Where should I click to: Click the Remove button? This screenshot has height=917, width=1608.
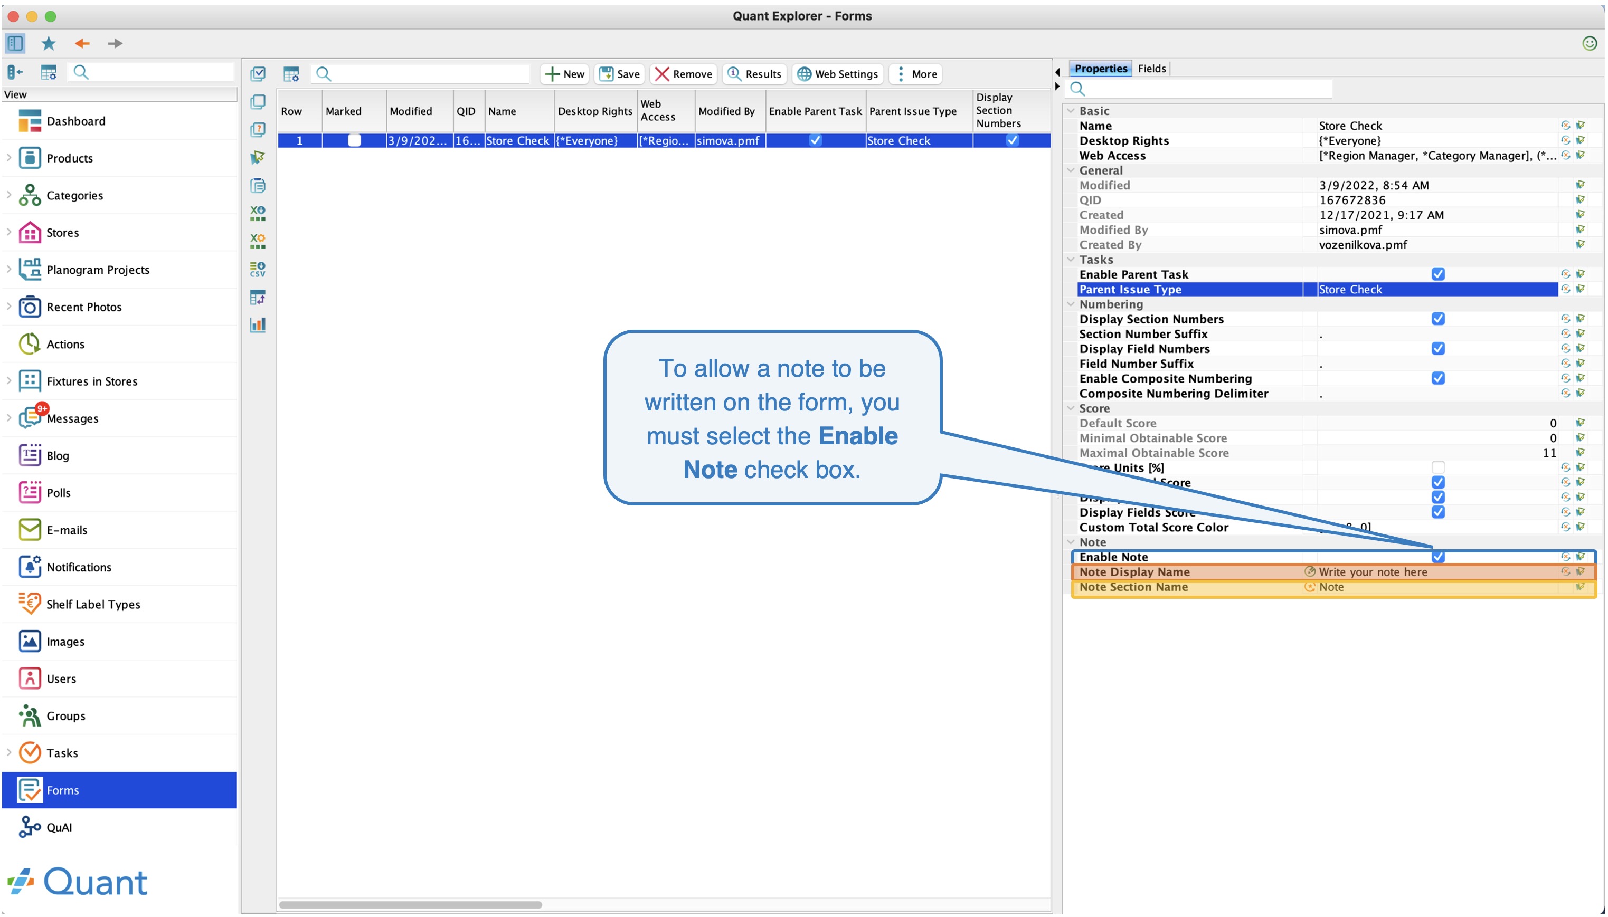pos(683,74)
